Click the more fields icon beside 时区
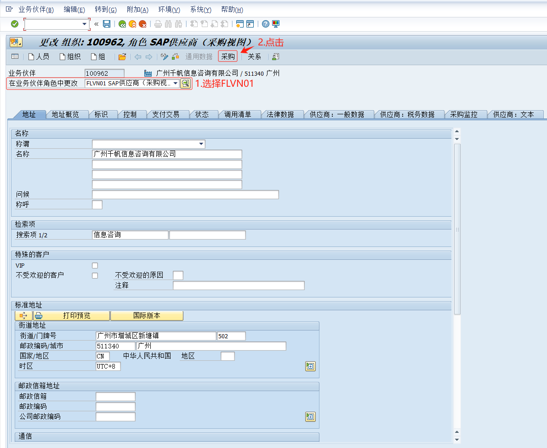Screen dimensions: 547x448 pyautogui.click(x=310, y=366)
